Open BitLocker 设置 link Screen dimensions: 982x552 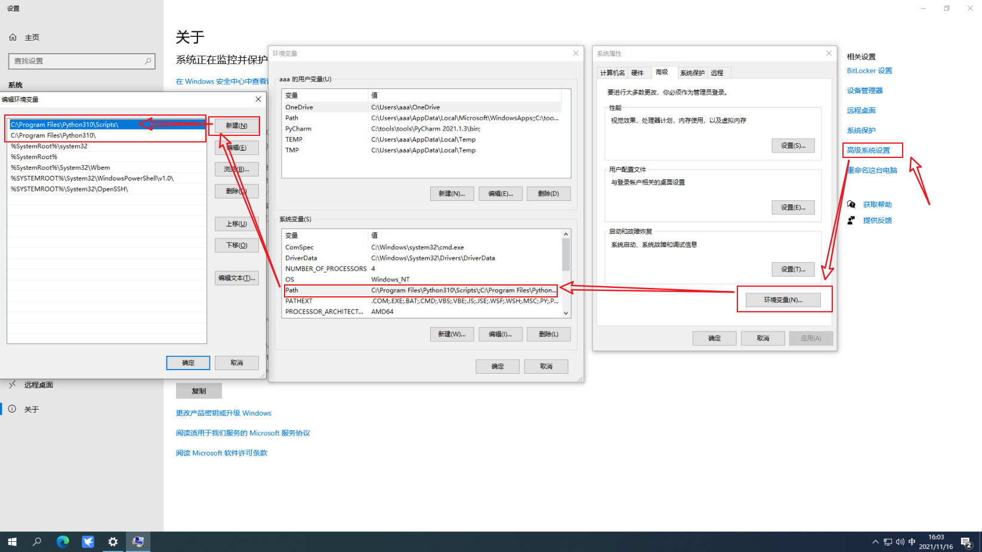(869, 71)
